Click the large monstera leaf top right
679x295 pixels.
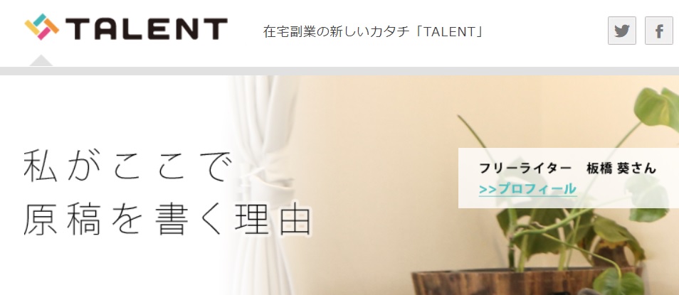point(658,108)
